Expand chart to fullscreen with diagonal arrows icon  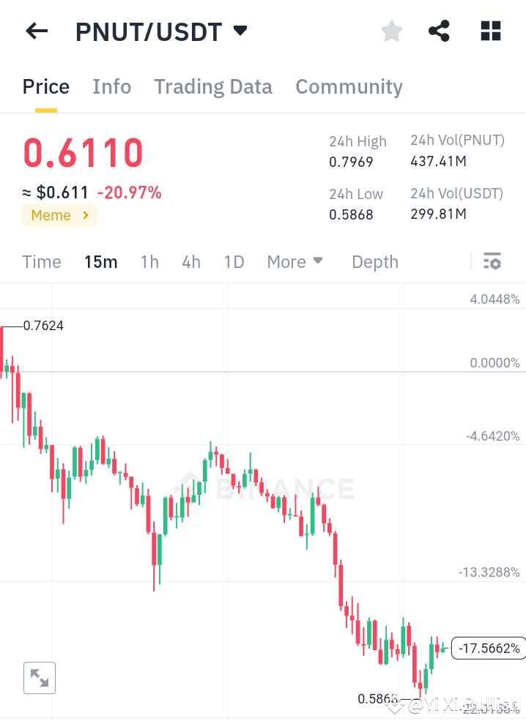pos(39,678)
